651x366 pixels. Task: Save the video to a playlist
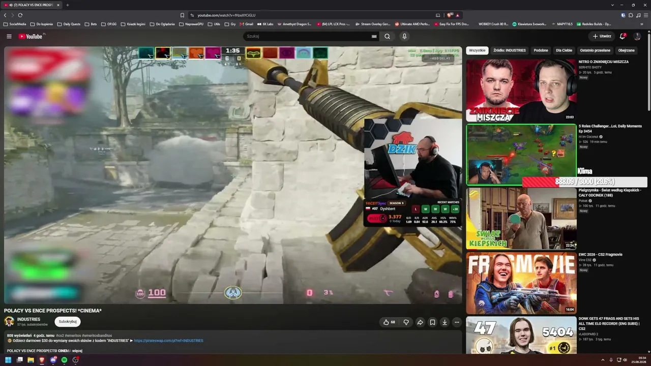click(x=432, y=322)
